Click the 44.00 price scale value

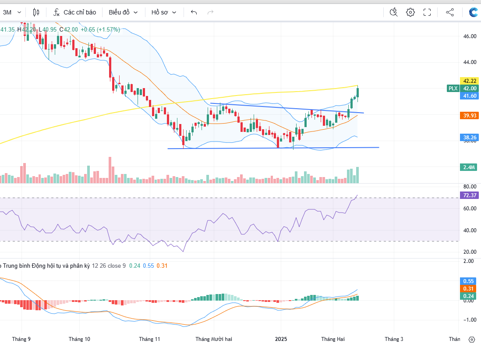click(470, 62)
